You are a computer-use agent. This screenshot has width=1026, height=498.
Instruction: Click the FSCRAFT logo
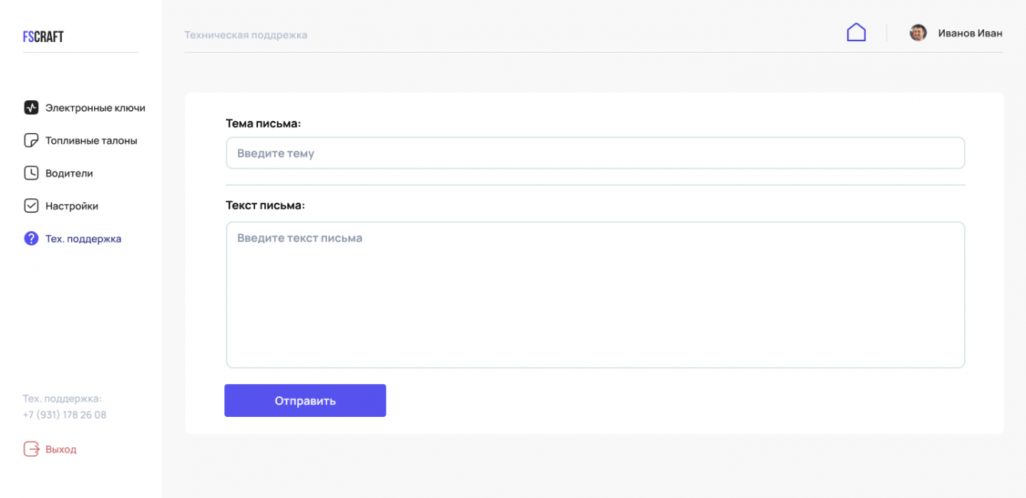tap(43, 37)
